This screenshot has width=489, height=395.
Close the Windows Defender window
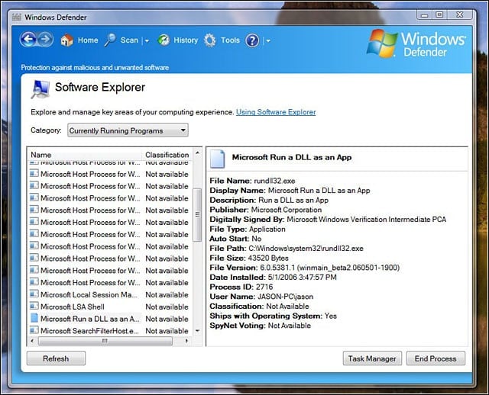(459, 14)
